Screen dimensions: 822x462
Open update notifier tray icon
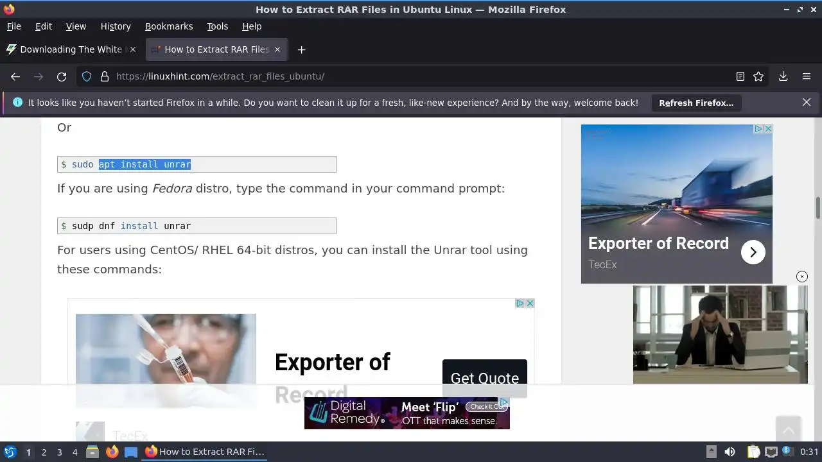click(x=787, y=452)
